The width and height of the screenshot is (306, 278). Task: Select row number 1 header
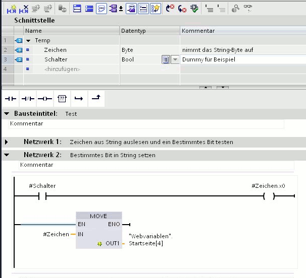[x=8, y=40]
